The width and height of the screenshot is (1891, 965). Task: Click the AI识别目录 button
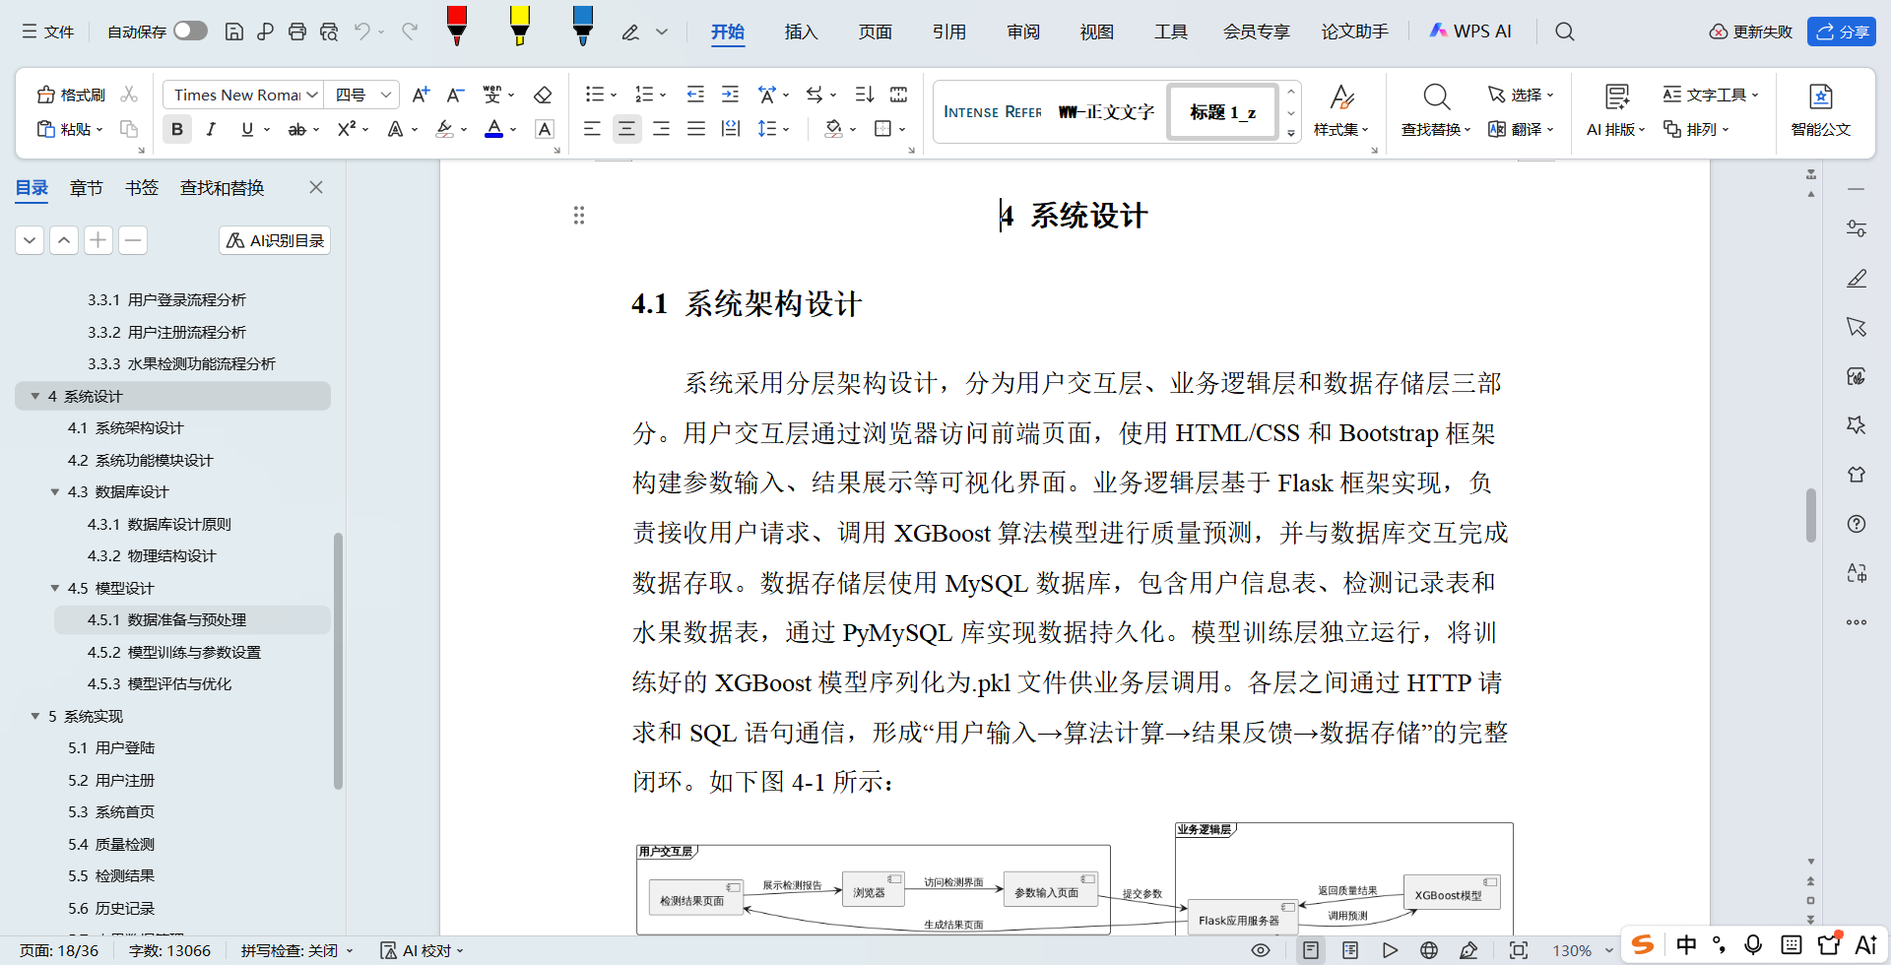pyautogui.click(x=275, y=240)
